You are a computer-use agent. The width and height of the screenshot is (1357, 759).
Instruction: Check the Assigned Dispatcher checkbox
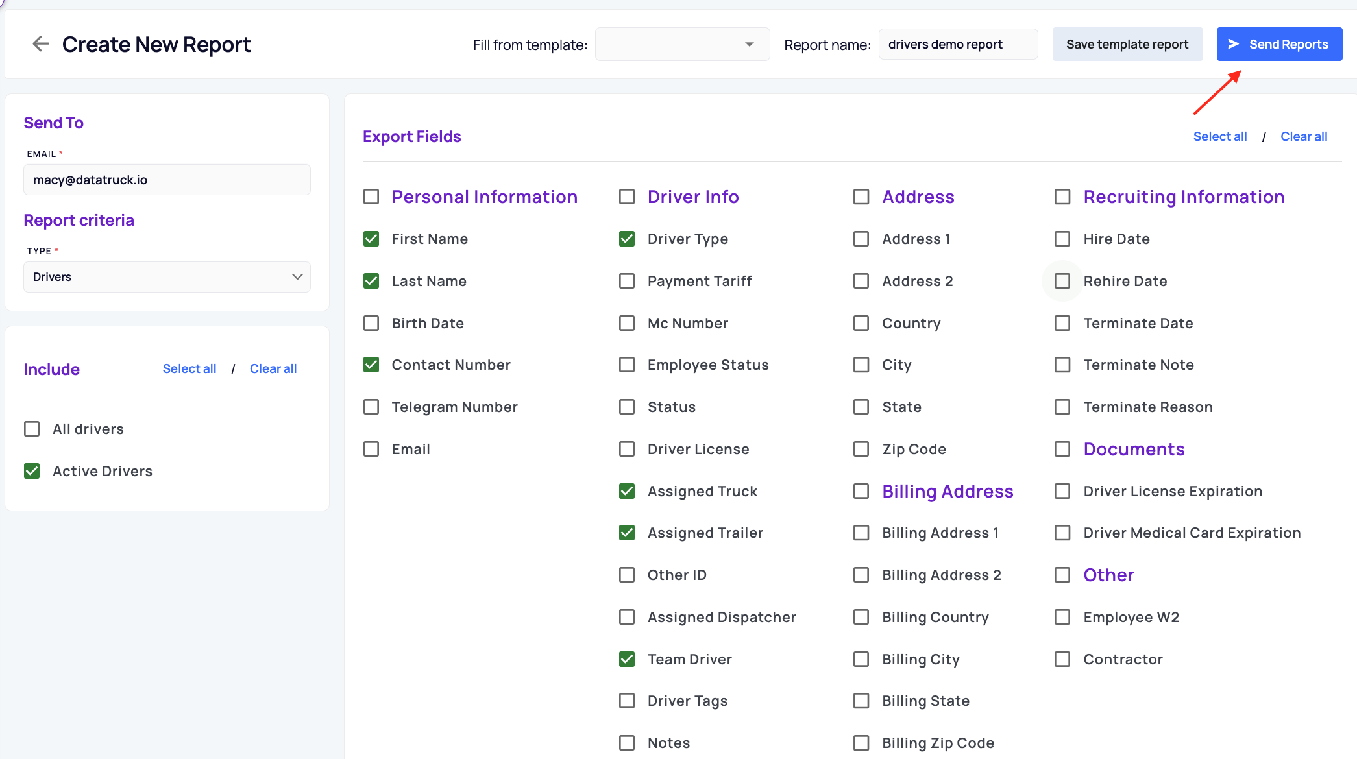[627, 617]
